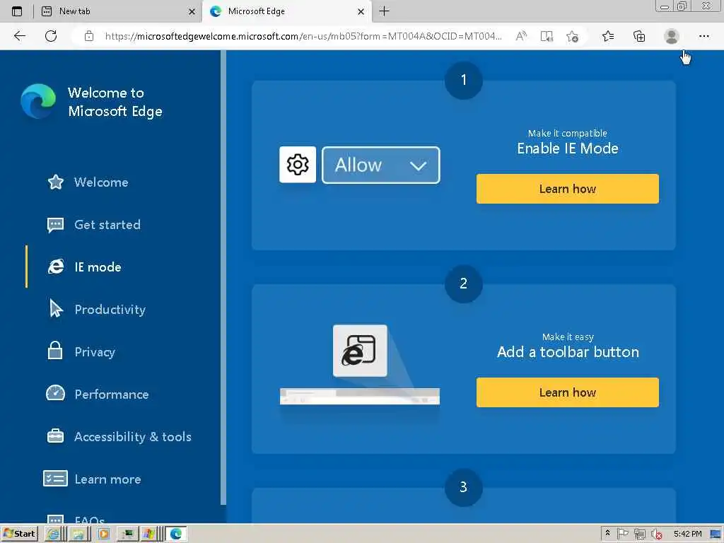This screenshot has width=724, height=543.
Task: Open Accessibility & tools section
Action: [x=119, y=437]
